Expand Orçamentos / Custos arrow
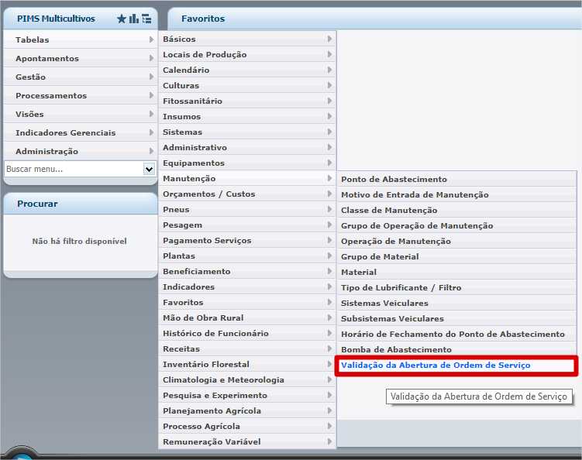This screenshot has width=582, height=460. (329, 194)
